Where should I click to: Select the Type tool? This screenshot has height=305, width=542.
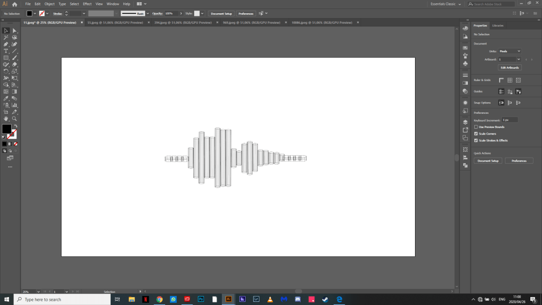click(x=6, y=51)
